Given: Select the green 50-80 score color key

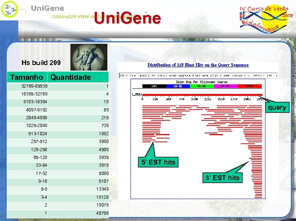Looking at the screenshot, I should 202,86.
